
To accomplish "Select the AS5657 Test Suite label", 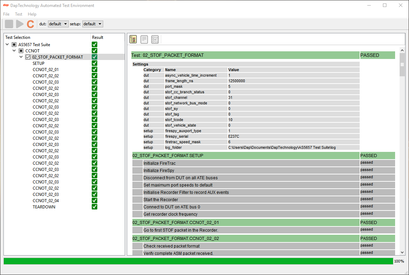I will tap(34, 44).
